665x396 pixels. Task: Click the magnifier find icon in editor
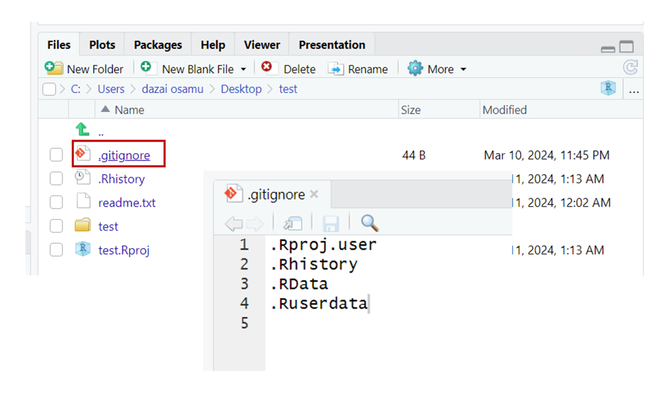click(x=370, y=223)
